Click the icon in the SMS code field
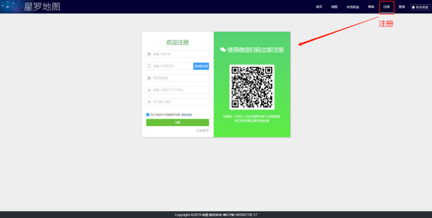This screenshot has width=432, height=218. pos(149,78)
